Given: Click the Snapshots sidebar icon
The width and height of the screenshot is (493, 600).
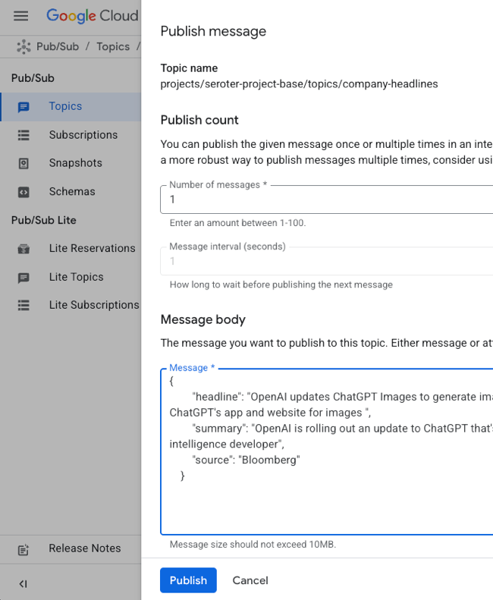Looking at the screenshot, I should [24, 163].
